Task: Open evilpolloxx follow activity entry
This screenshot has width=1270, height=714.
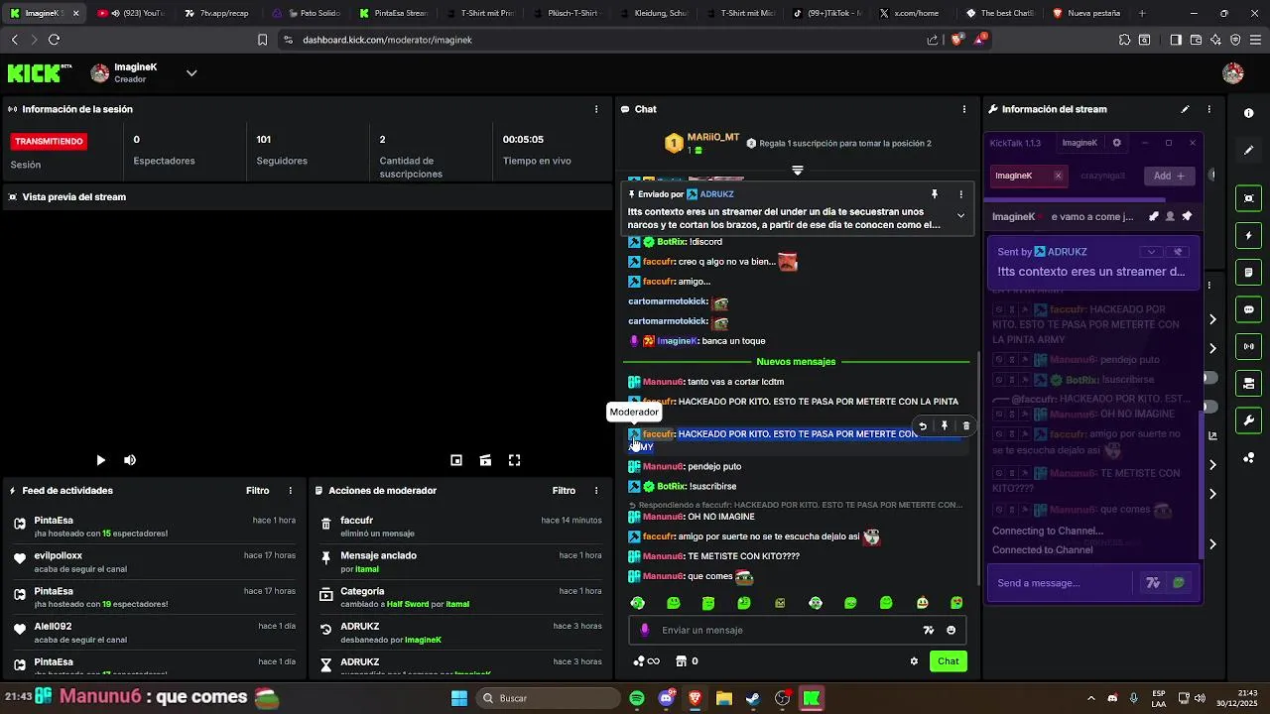Action: pos(154,562)
